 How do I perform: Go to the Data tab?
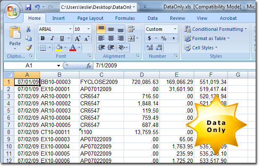point(153,18)
